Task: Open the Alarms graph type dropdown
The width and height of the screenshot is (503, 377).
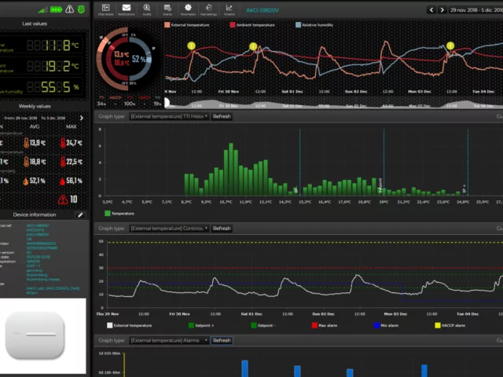Action: [169, 340]
